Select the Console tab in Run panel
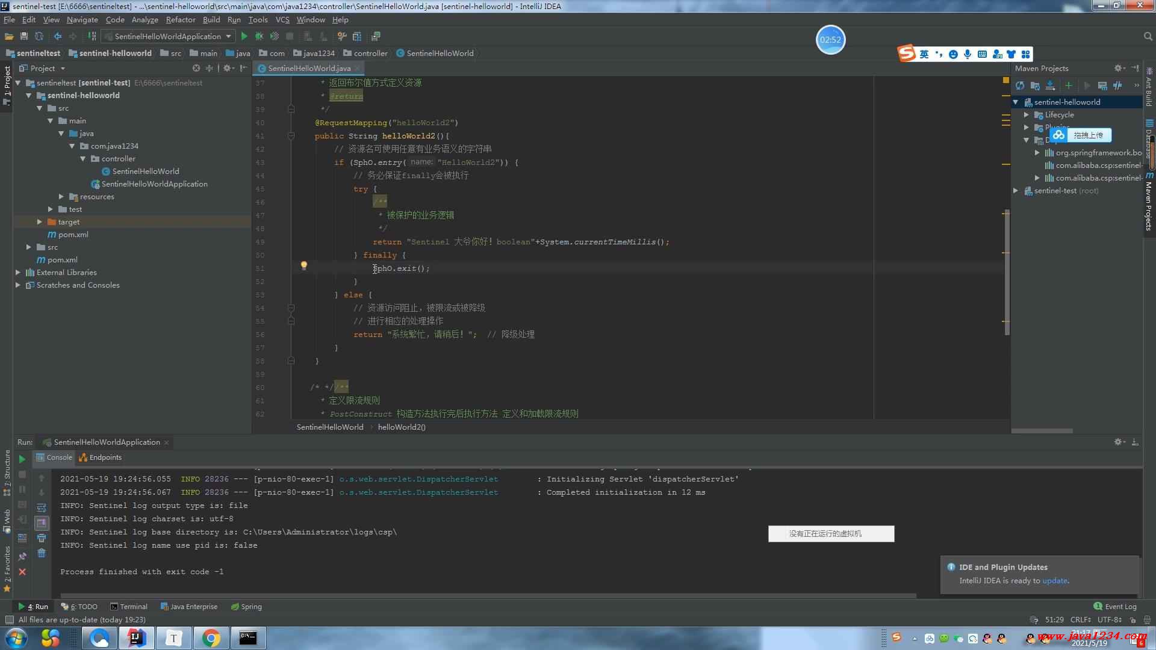Screen dimensions: 1156x650 54,457
